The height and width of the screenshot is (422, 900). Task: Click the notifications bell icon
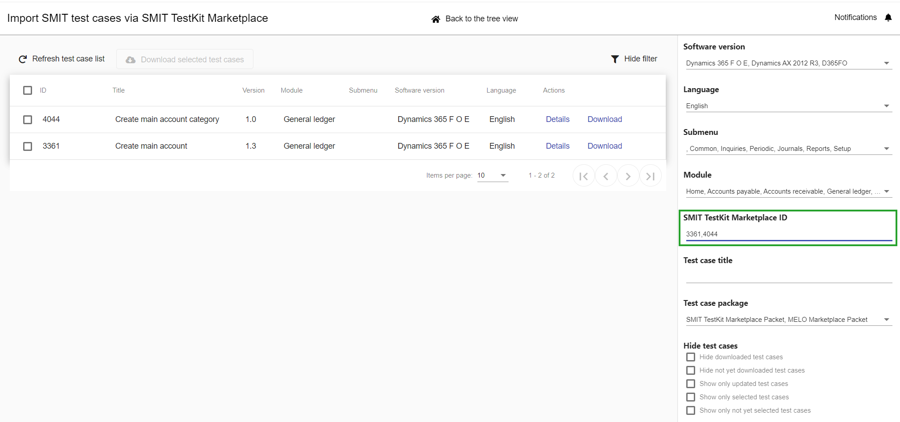point(888,17)
